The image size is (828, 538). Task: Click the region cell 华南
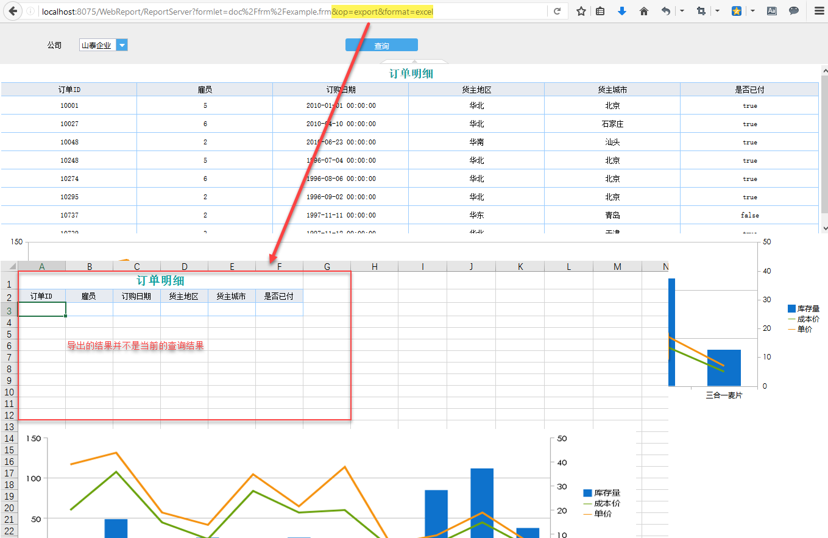tap(476, 142)
